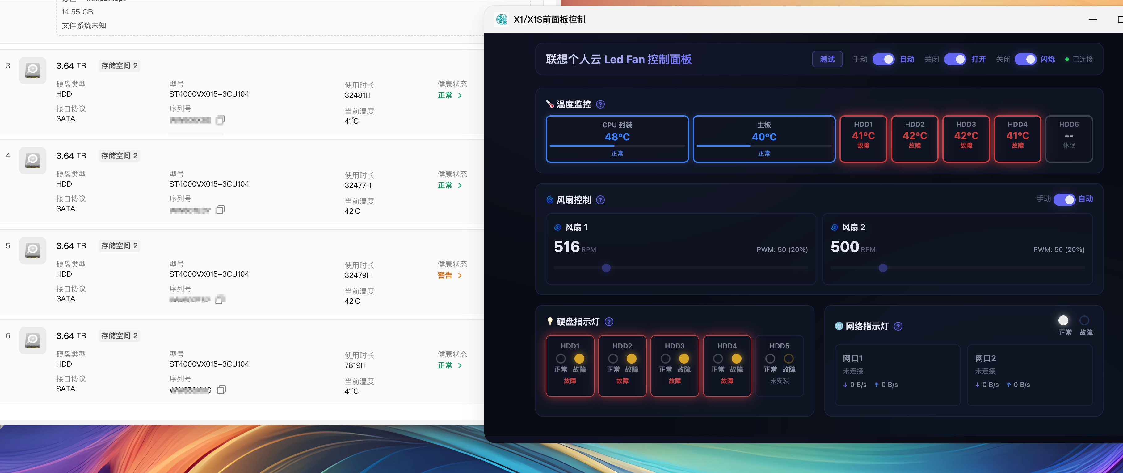Click 存储空间 2 tag on disk 3
1123x473 pixels.
click(119, 66)
